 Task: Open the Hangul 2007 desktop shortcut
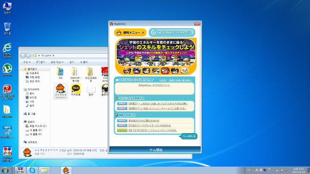pos(7,92)
